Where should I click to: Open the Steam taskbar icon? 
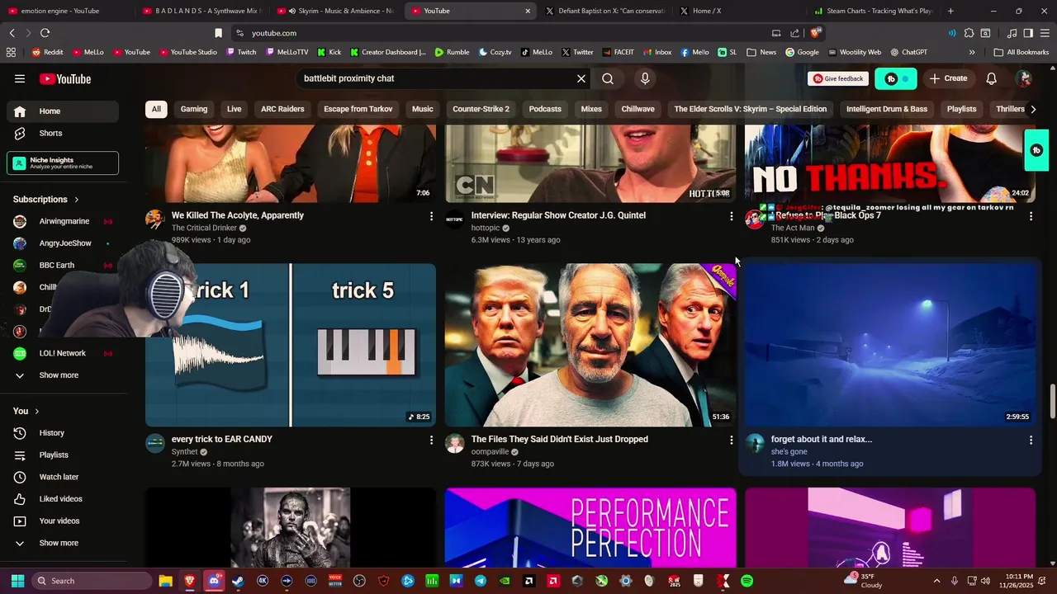coord(238,581)
